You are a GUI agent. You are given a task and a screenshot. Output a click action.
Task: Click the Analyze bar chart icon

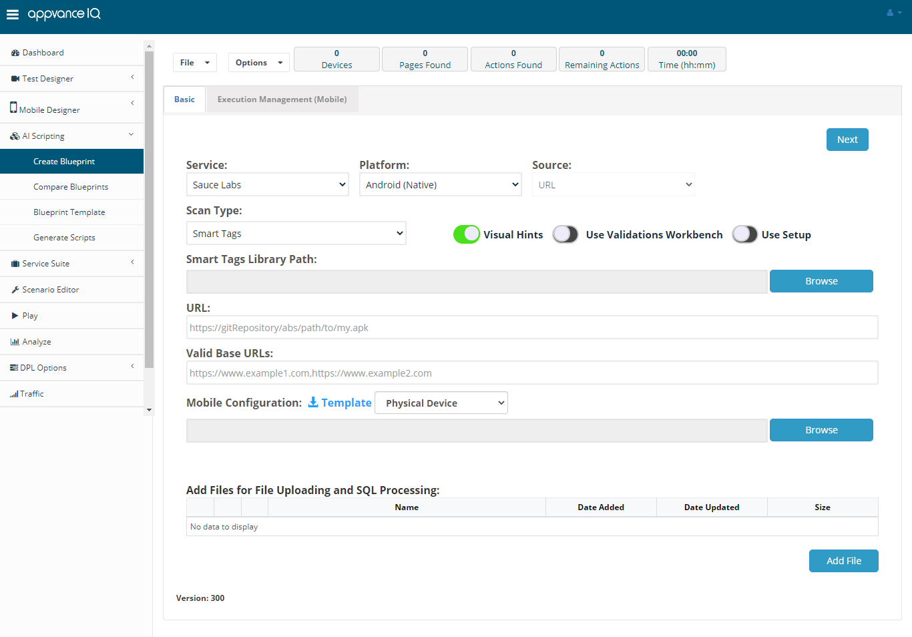[x=15, y=342]
